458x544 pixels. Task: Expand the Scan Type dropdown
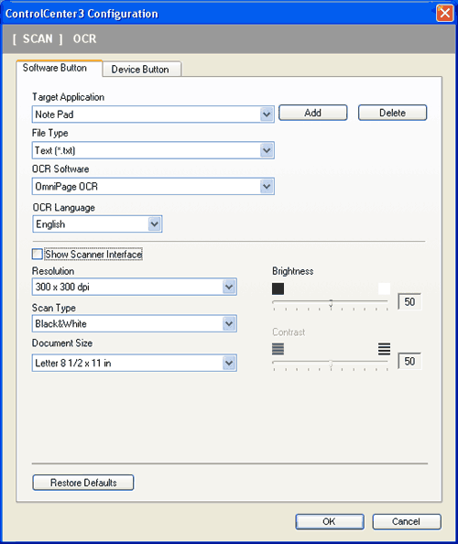135,323
